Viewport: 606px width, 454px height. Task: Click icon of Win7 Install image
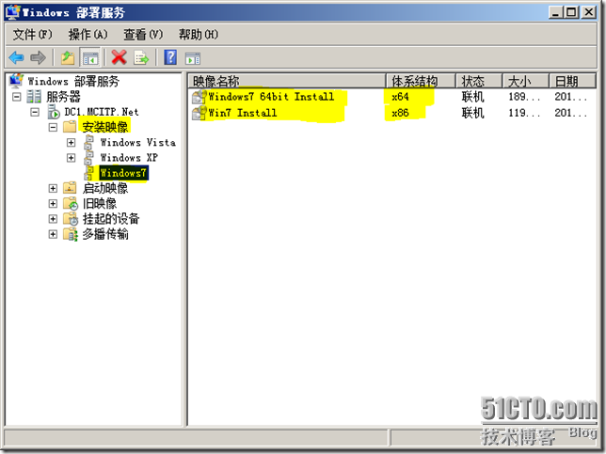tap(199, 113)
